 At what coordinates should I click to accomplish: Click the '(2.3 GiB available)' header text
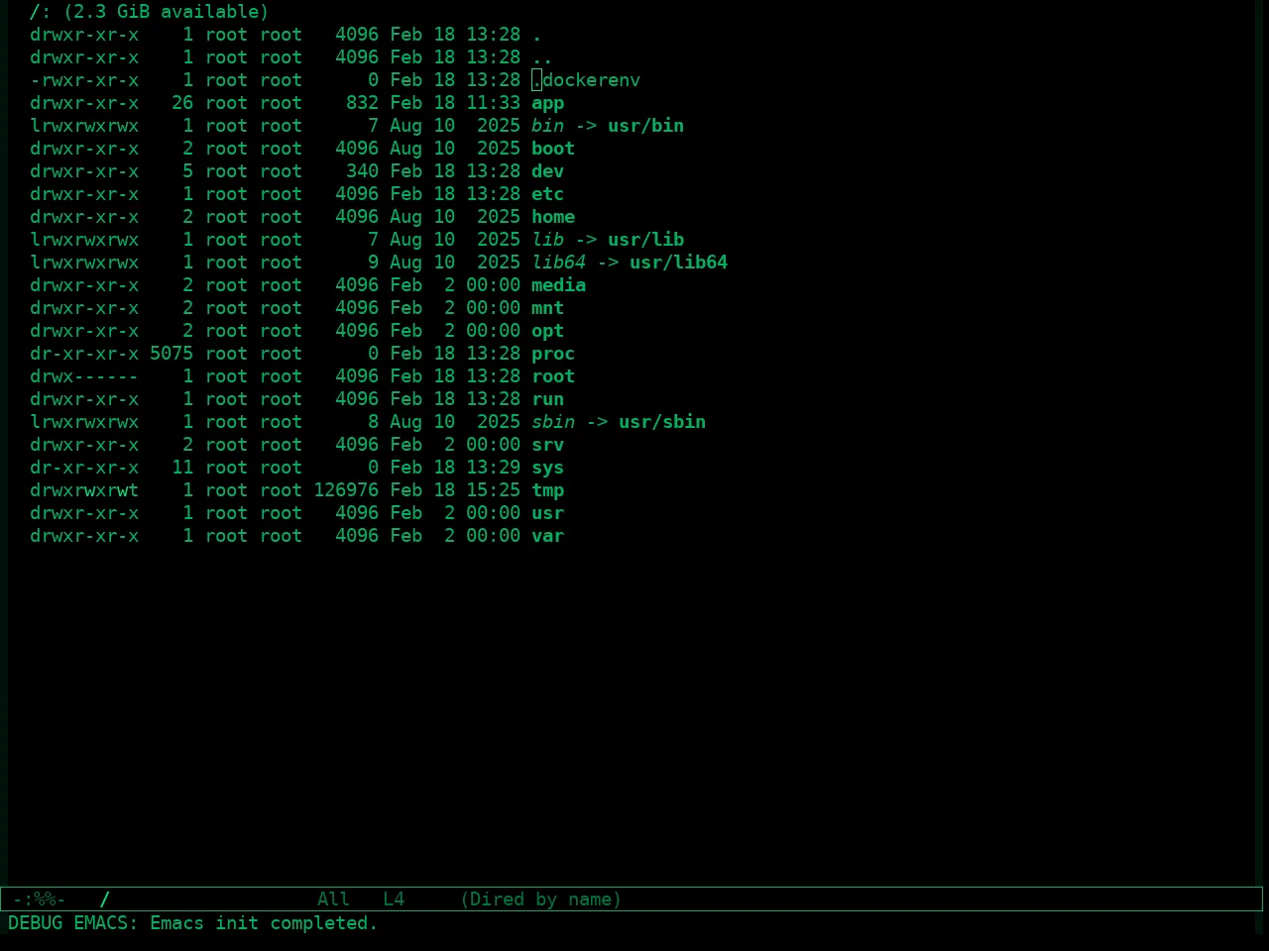tap(166, 12)
